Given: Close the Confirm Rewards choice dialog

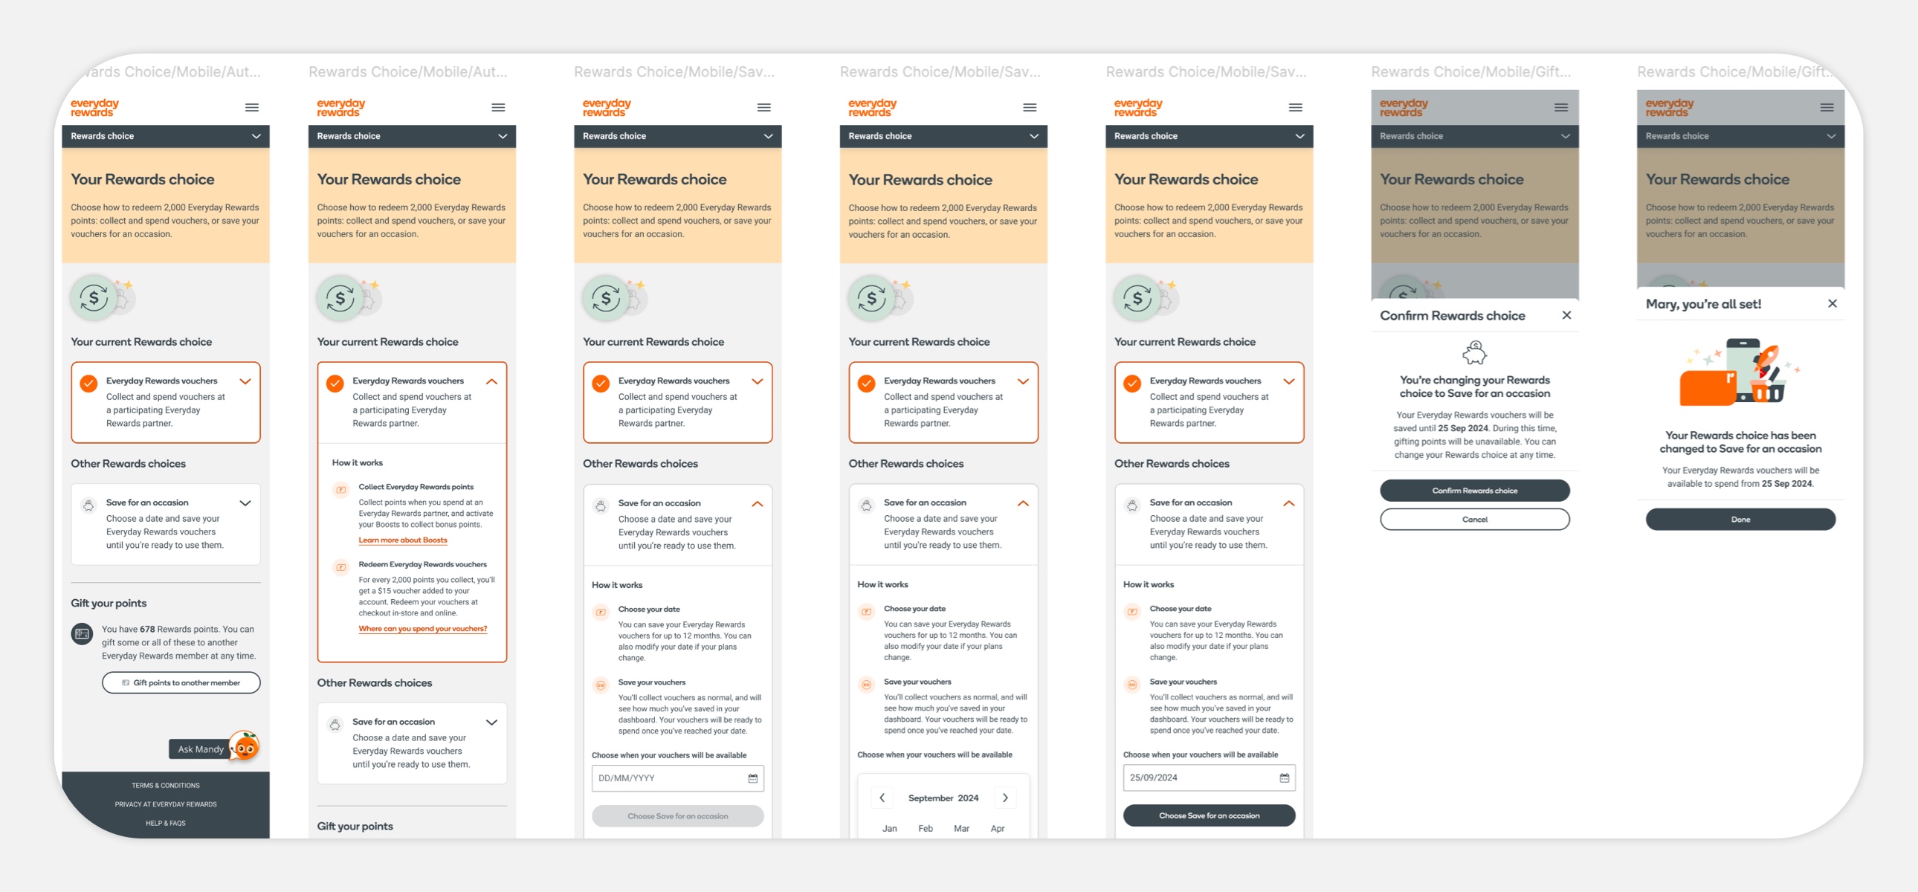Looking at the screenshot, I should pyautogui.click(x=1566, y=315).
